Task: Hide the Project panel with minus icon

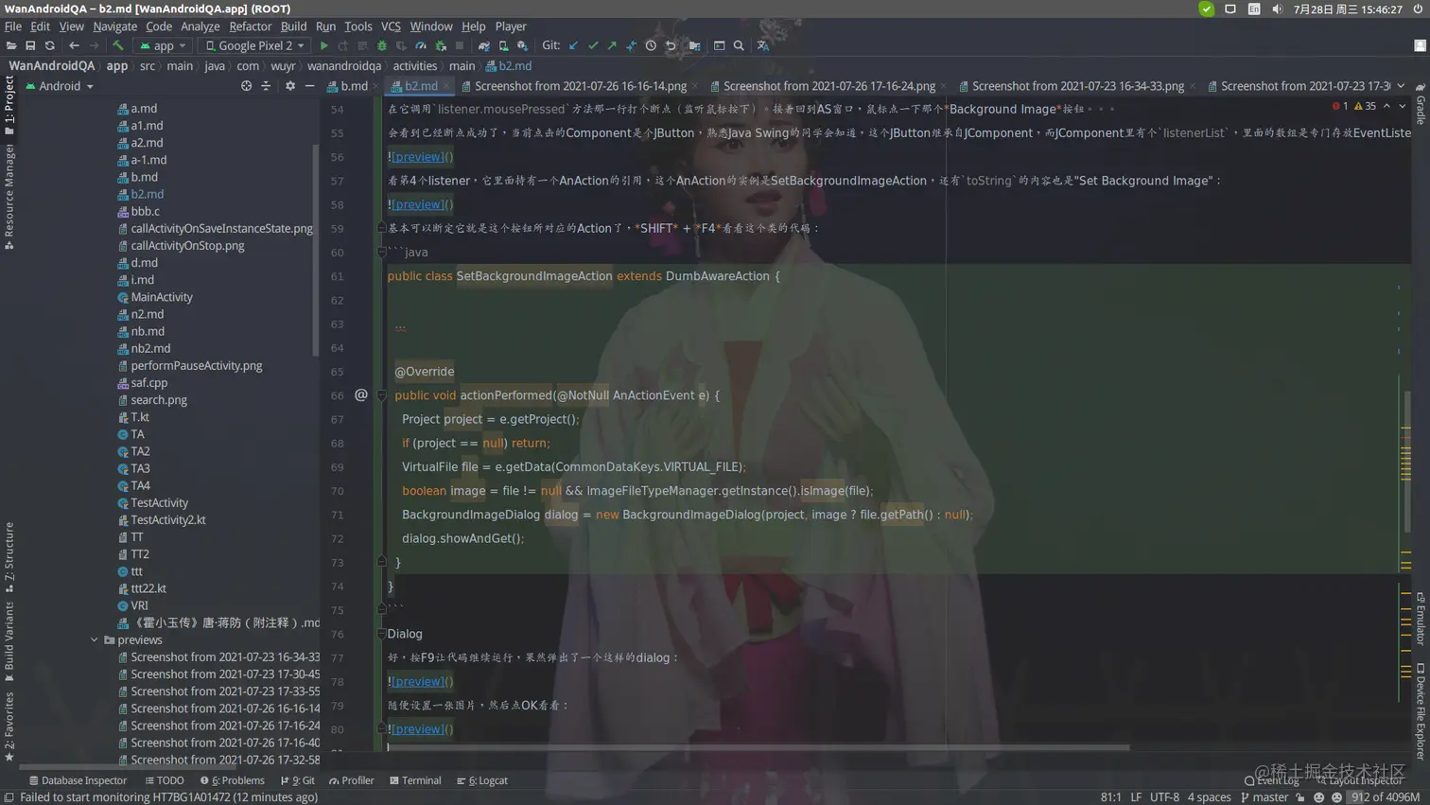Action: pyautogui.click(x=309, y=86)
